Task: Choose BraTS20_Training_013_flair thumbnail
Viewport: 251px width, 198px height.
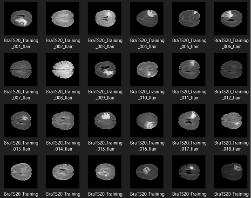Action: tap(20, 121)
